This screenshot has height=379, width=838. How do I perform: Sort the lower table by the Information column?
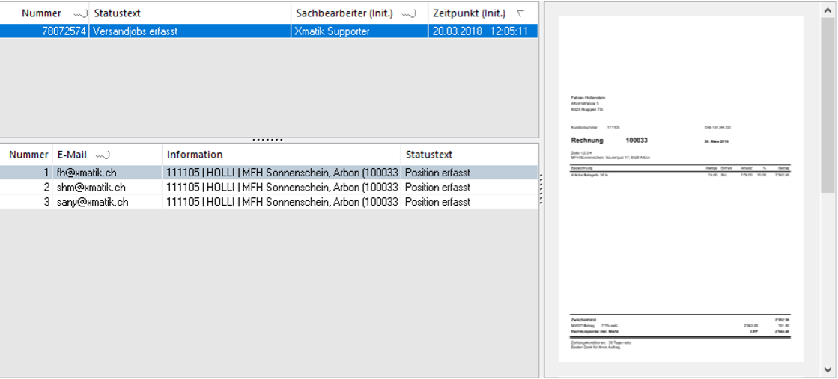point(195,155)
